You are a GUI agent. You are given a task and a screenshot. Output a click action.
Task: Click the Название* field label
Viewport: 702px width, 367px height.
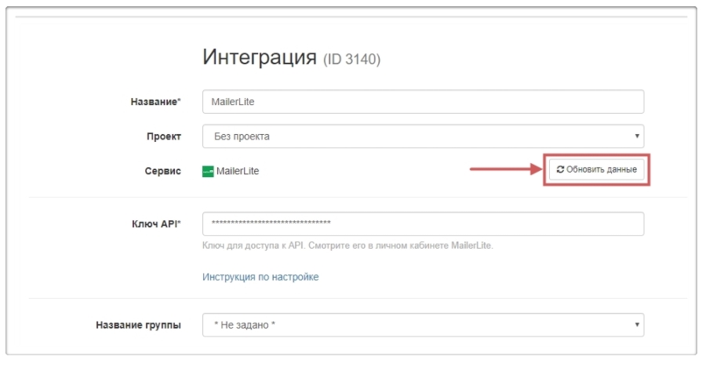pos(155,102)
